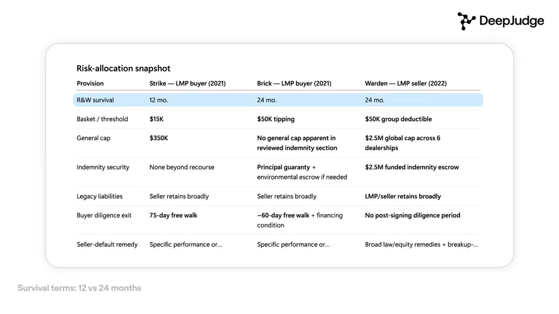Click the $15K basket value for Strike
559x314 pixels.
pos(157,119)
